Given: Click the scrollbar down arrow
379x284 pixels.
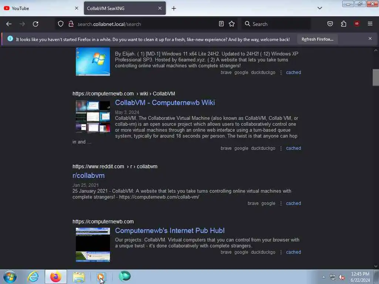Looking at the screenshot, I should point(376,266).
